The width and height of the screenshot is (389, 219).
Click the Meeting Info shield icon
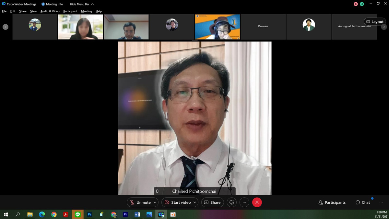[43, 4]
